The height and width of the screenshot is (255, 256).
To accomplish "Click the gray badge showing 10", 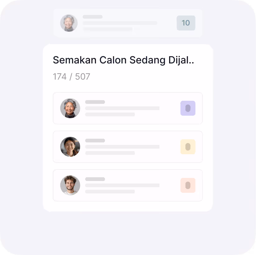I will click(186, 23).
